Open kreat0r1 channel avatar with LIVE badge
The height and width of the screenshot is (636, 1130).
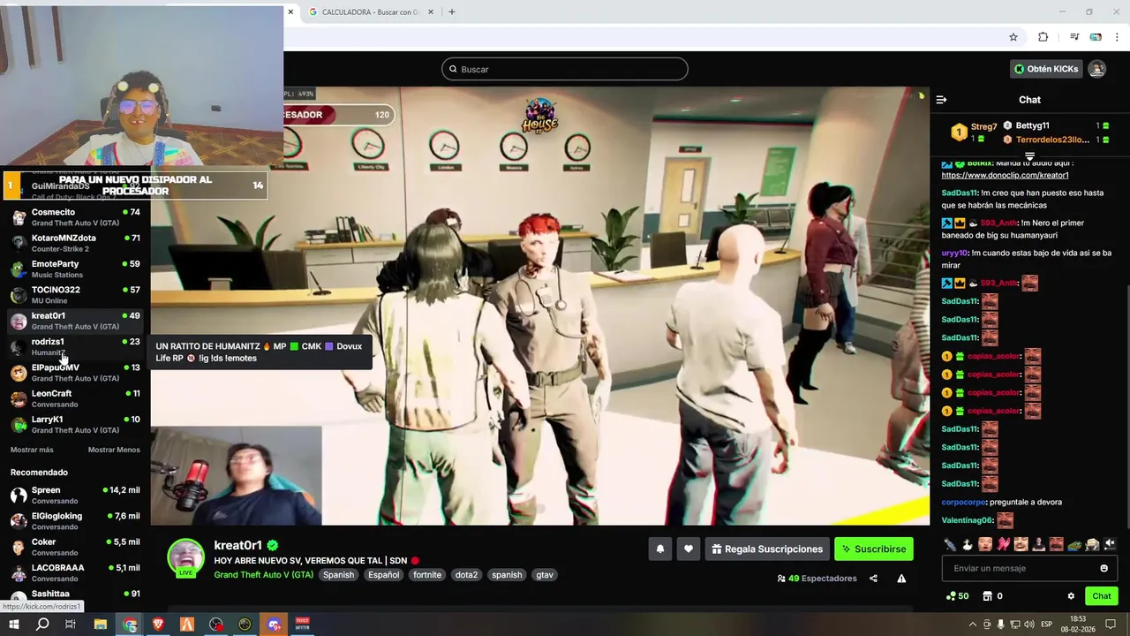click(185, 557)
